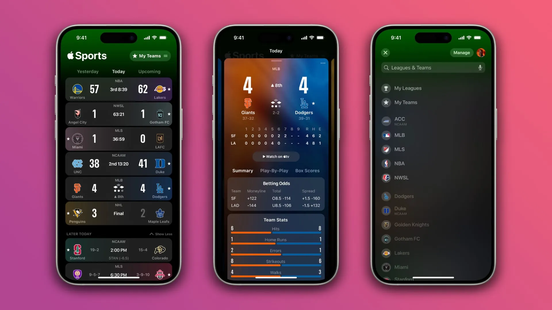552x310 pixels.
Task: Toggle the My Teams filter button
Action: [150, 56]
